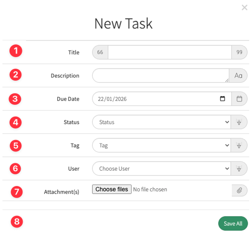Viewport: 252px width, 235px height.
Task: Click the grey calendar addon icon for Due Date
Action: (x=239, y=99)
